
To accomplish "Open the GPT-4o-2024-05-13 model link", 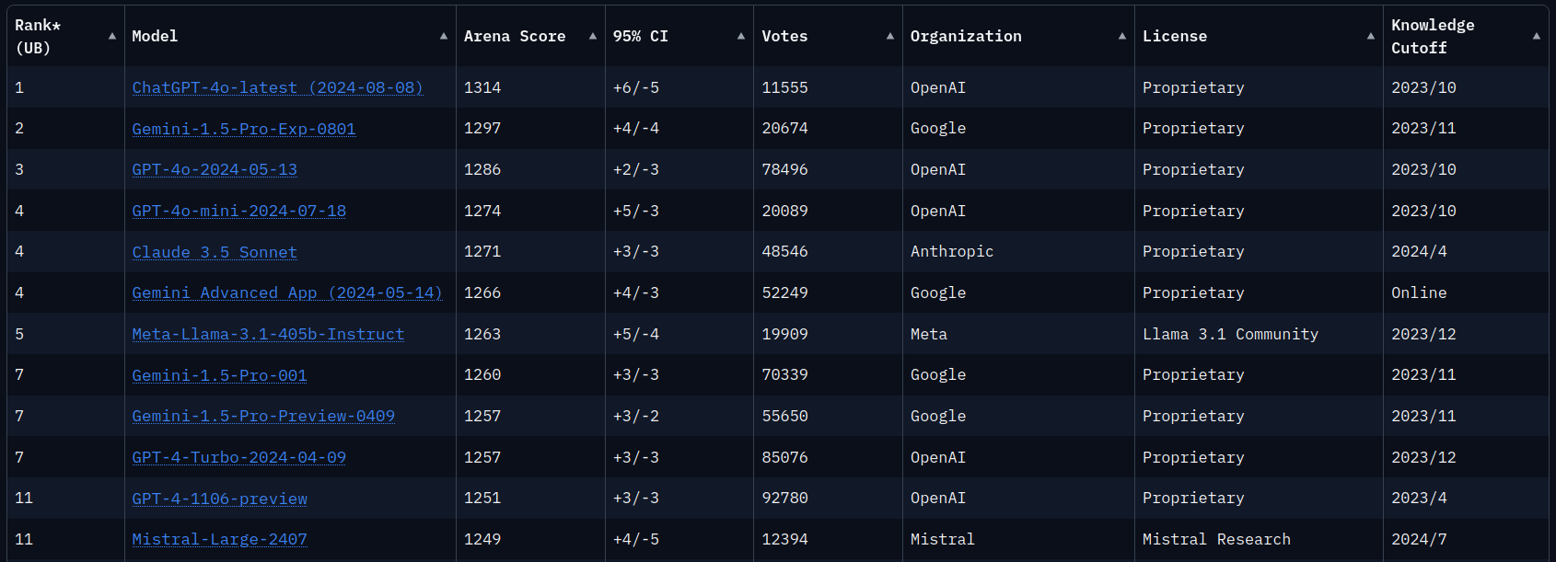I will [x=215, y=169].
